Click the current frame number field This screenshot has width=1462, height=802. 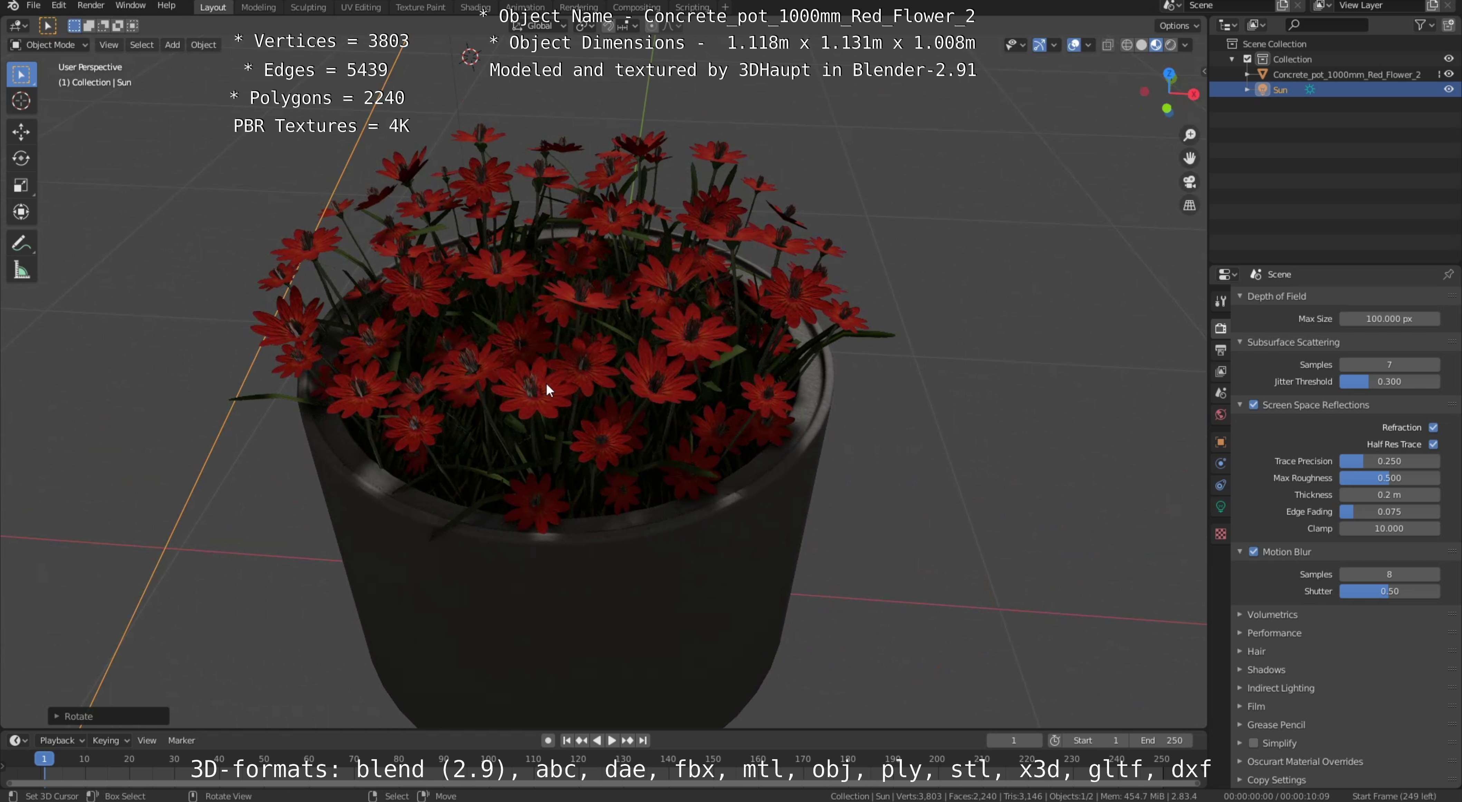[1014, 740]
